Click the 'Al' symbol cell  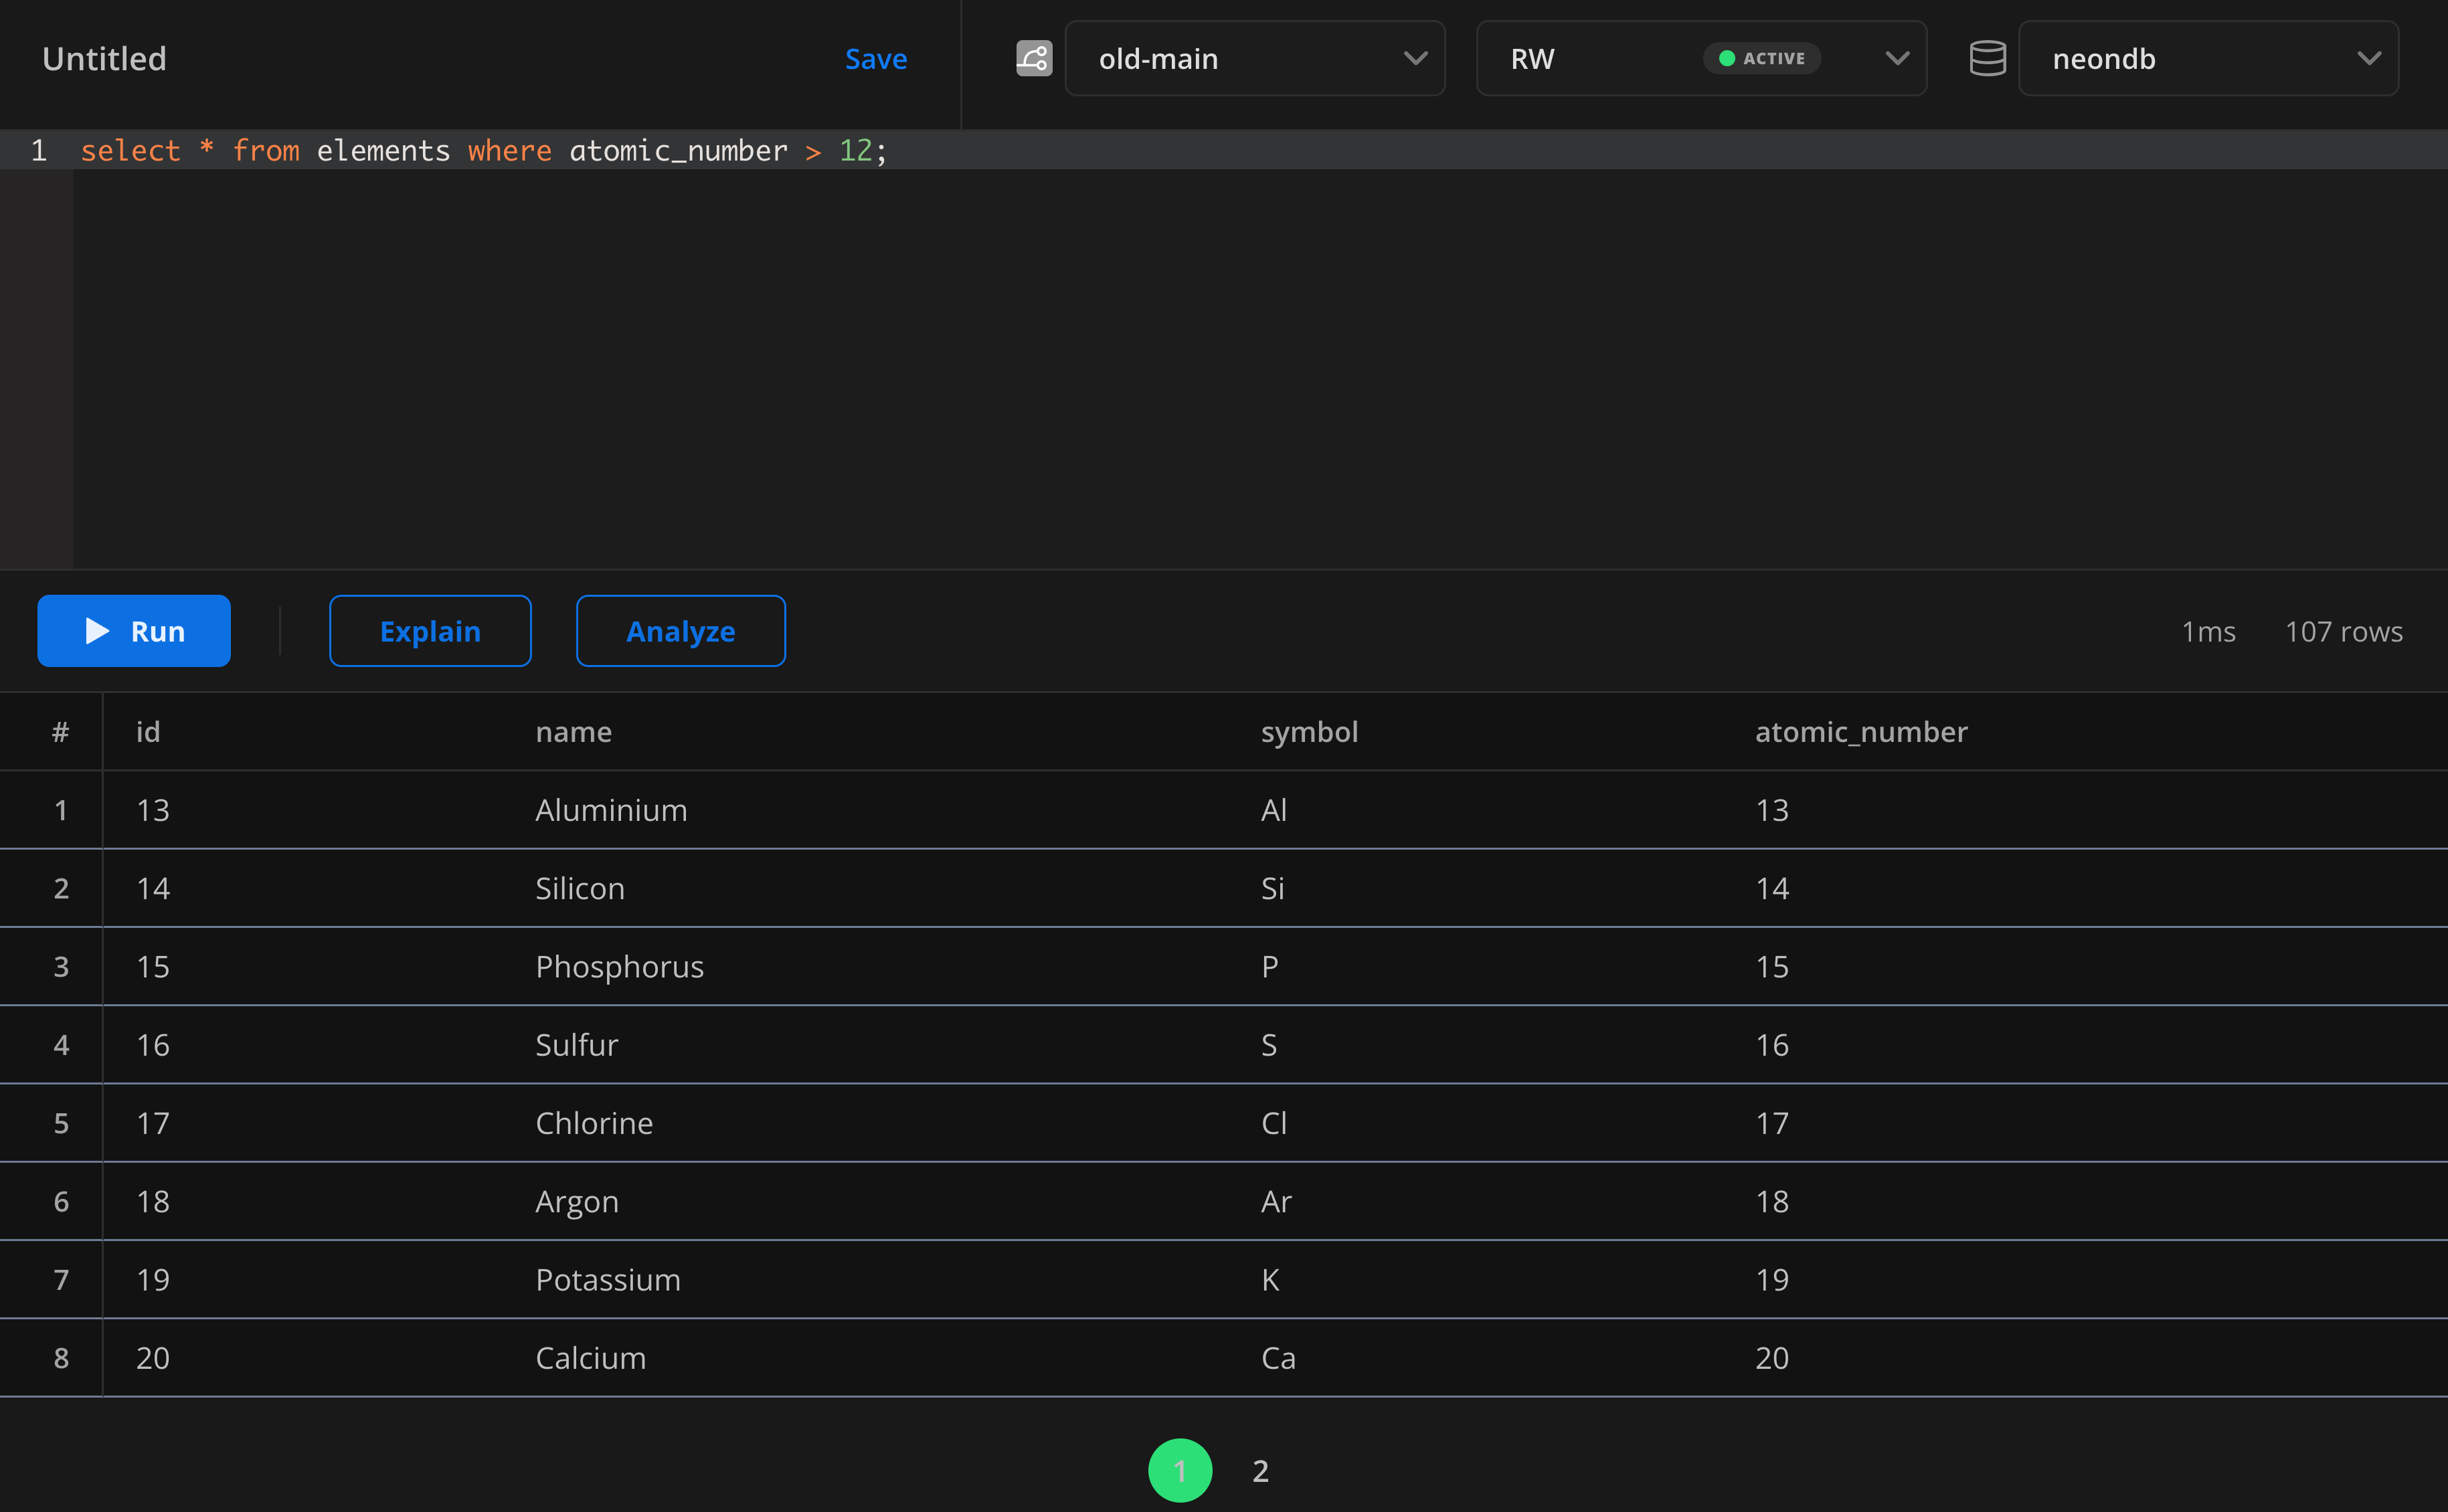tap(1274, 810)
